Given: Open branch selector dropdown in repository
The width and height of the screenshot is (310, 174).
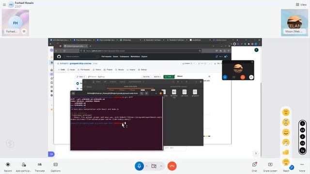Looking at the screenshot, I should coord(81,77).
